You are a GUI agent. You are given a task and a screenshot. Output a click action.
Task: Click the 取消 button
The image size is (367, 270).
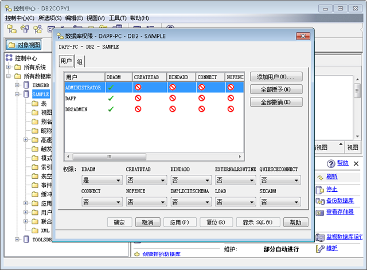148,222
